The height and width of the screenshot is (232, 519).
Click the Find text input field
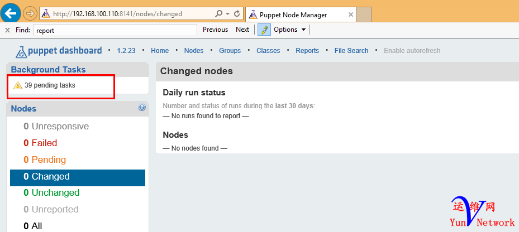point(115,30)
